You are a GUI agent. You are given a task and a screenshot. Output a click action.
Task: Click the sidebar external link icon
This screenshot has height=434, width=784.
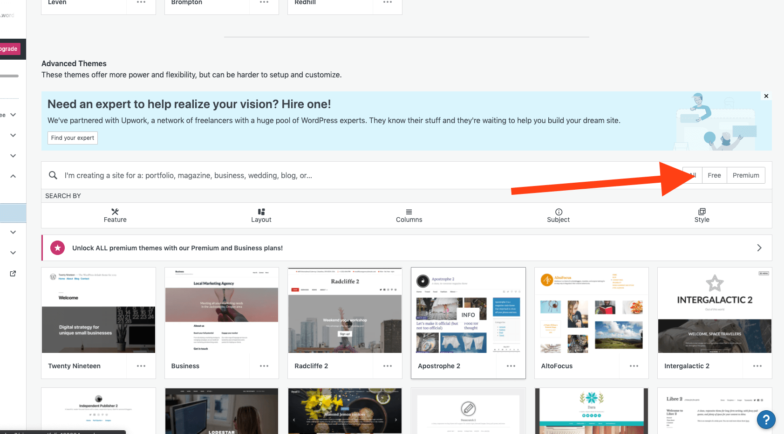[x=13, y=274]
